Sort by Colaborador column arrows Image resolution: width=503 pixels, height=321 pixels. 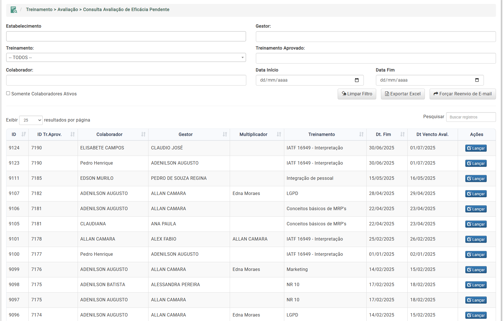click(143, 134)
